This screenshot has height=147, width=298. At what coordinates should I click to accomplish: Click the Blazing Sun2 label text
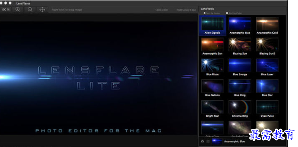[267, 53]
